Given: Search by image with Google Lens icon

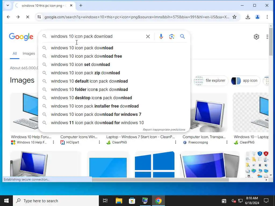Looking at the screenshot, I should [172, 36].
